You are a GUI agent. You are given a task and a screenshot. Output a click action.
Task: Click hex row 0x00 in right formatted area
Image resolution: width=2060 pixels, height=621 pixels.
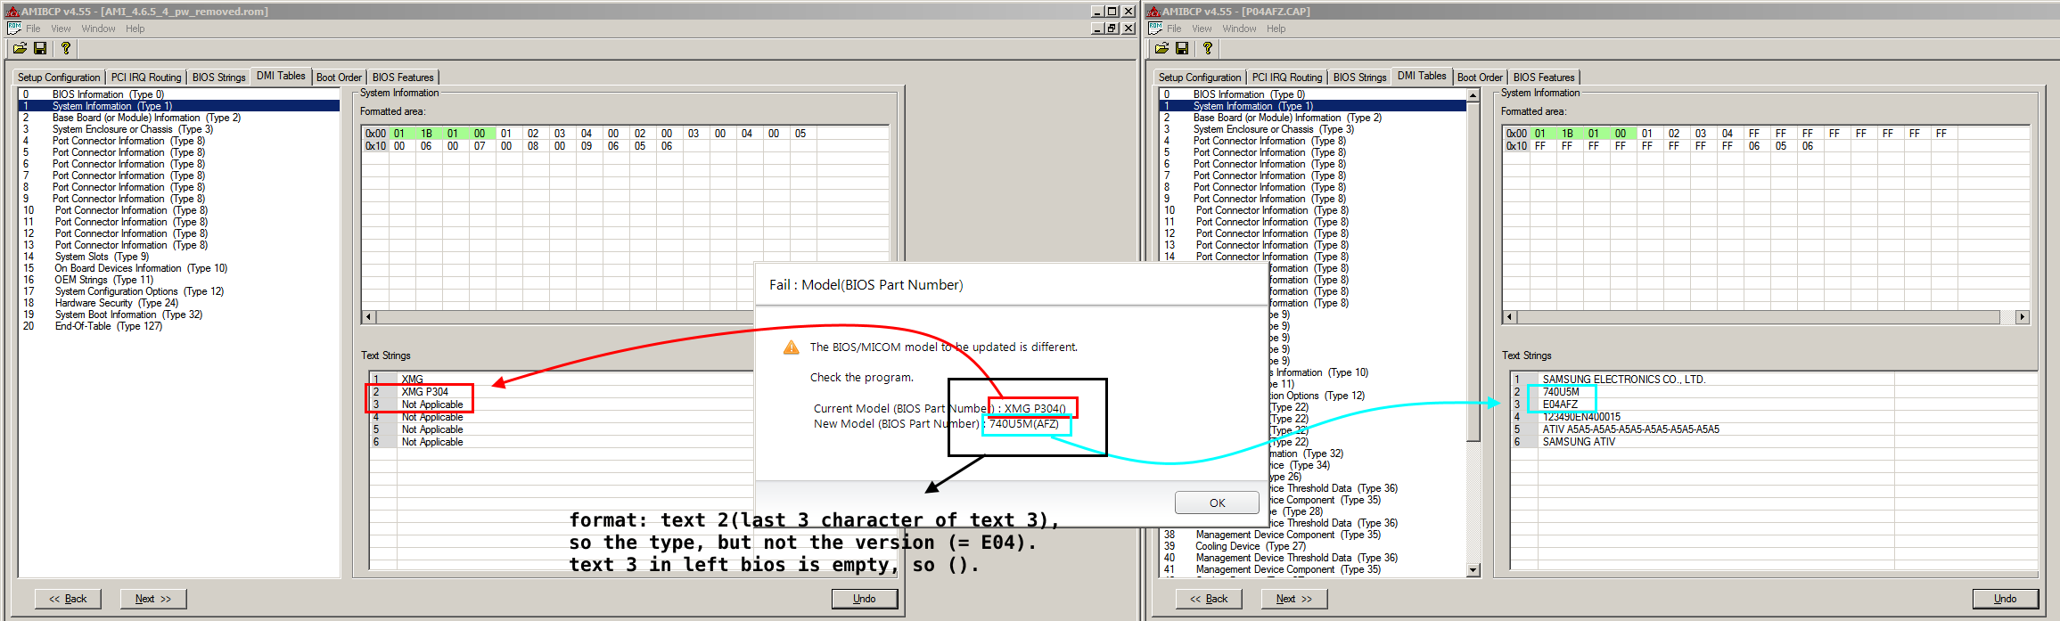click(x=1516, y=134)
